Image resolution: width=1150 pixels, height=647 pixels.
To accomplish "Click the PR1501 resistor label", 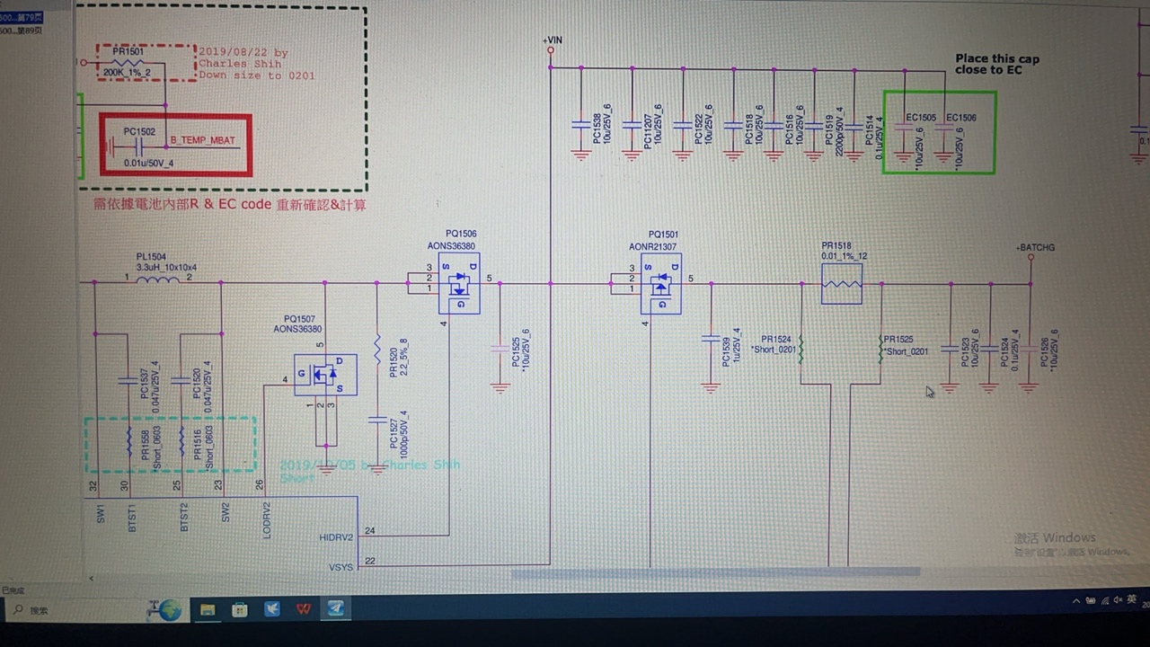I will coord(128,53).
